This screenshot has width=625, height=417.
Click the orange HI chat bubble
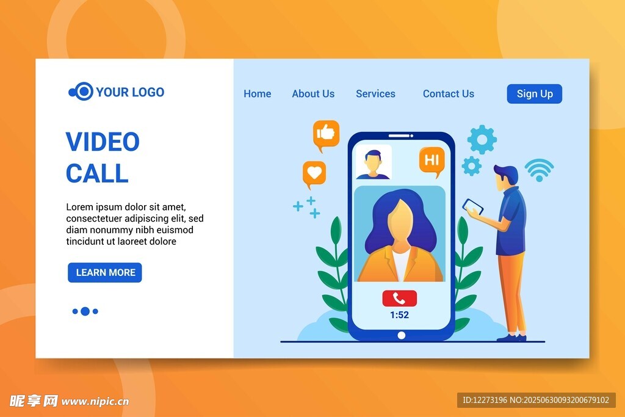click(432, 160)
